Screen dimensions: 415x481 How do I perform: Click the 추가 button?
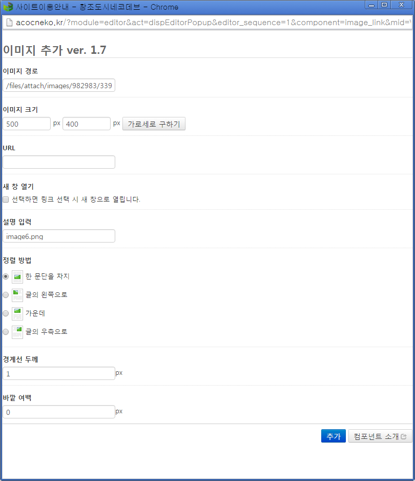pyautogui.click(x=334, y=436)
